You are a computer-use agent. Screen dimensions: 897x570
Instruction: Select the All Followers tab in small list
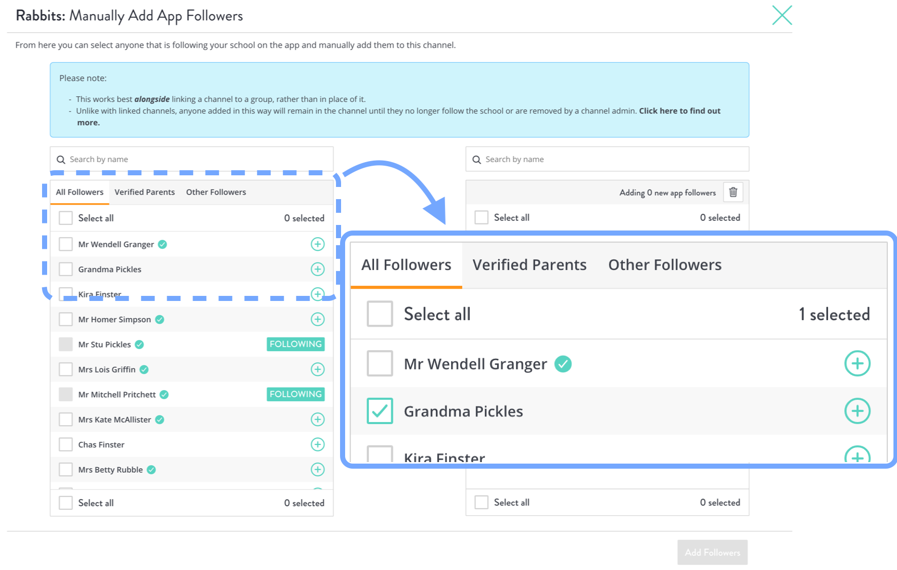pos(80,192)
